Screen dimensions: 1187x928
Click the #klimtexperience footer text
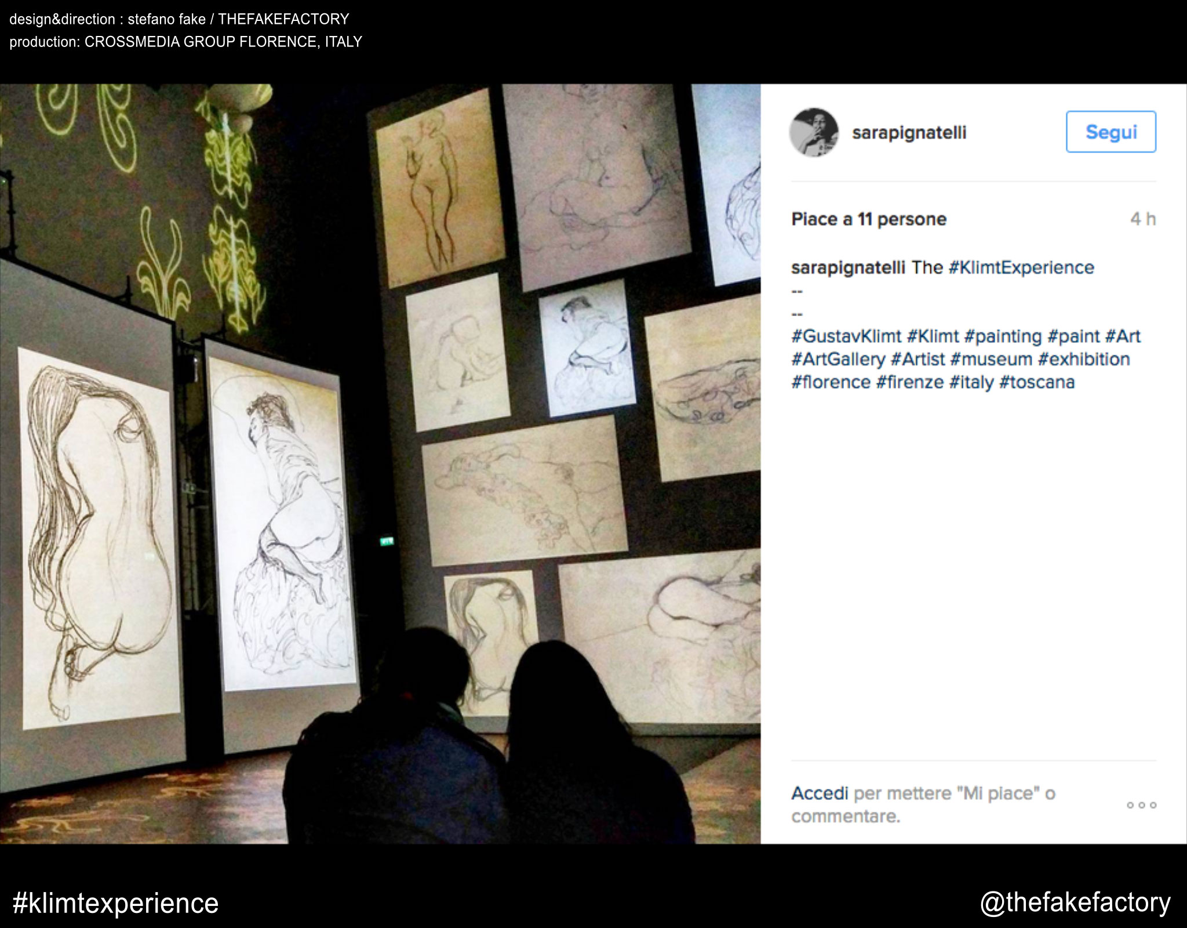point(115,904)
